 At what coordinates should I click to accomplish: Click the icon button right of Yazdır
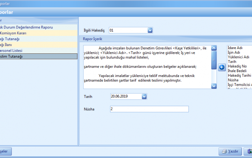(248, 152)
